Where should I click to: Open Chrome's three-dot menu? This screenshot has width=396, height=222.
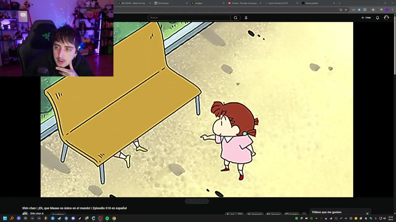[x=393, y=10]
